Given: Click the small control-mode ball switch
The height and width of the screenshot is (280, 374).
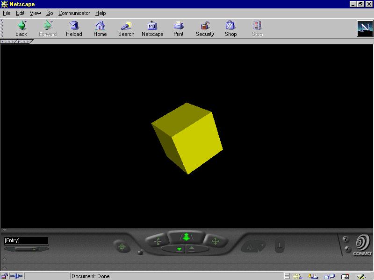Looking at the screenshot, I should [x=140, y=252].
